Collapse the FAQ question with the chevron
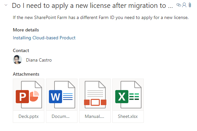Image resolution: width=197 pixels, height=131 pixels. 6,5
